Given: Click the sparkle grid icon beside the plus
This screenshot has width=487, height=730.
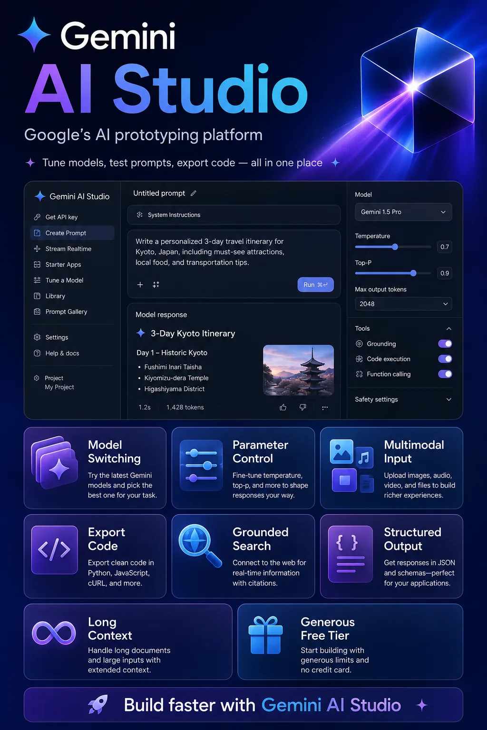Looking at the screenshot, I should click(x=156, y=285).
